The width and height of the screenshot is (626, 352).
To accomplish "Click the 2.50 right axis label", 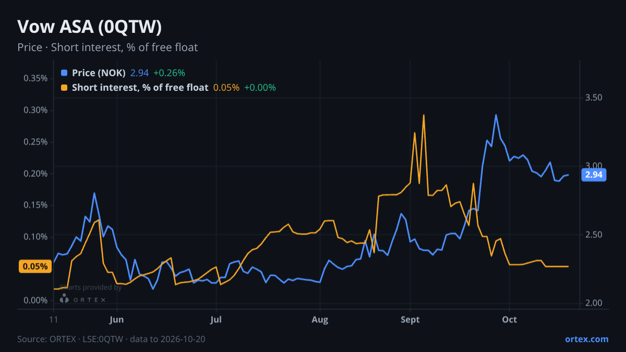I will tap(594, 235).
